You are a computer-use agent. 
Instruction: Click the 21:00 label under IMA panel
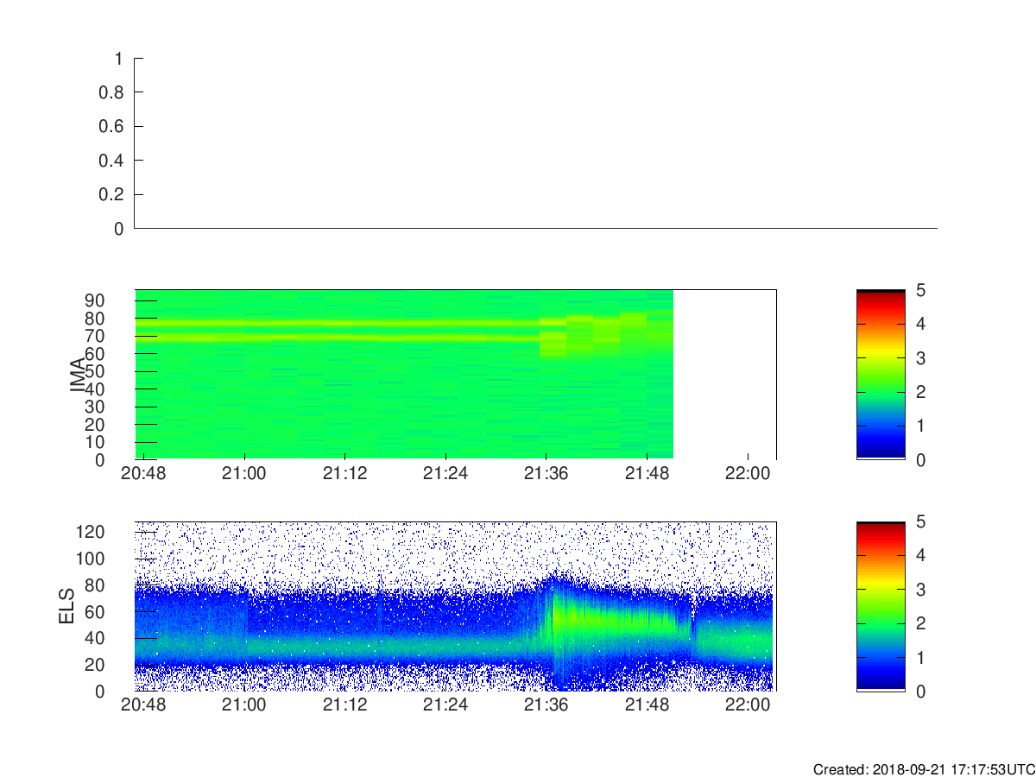pyautogui.click(x=244, y=474)
